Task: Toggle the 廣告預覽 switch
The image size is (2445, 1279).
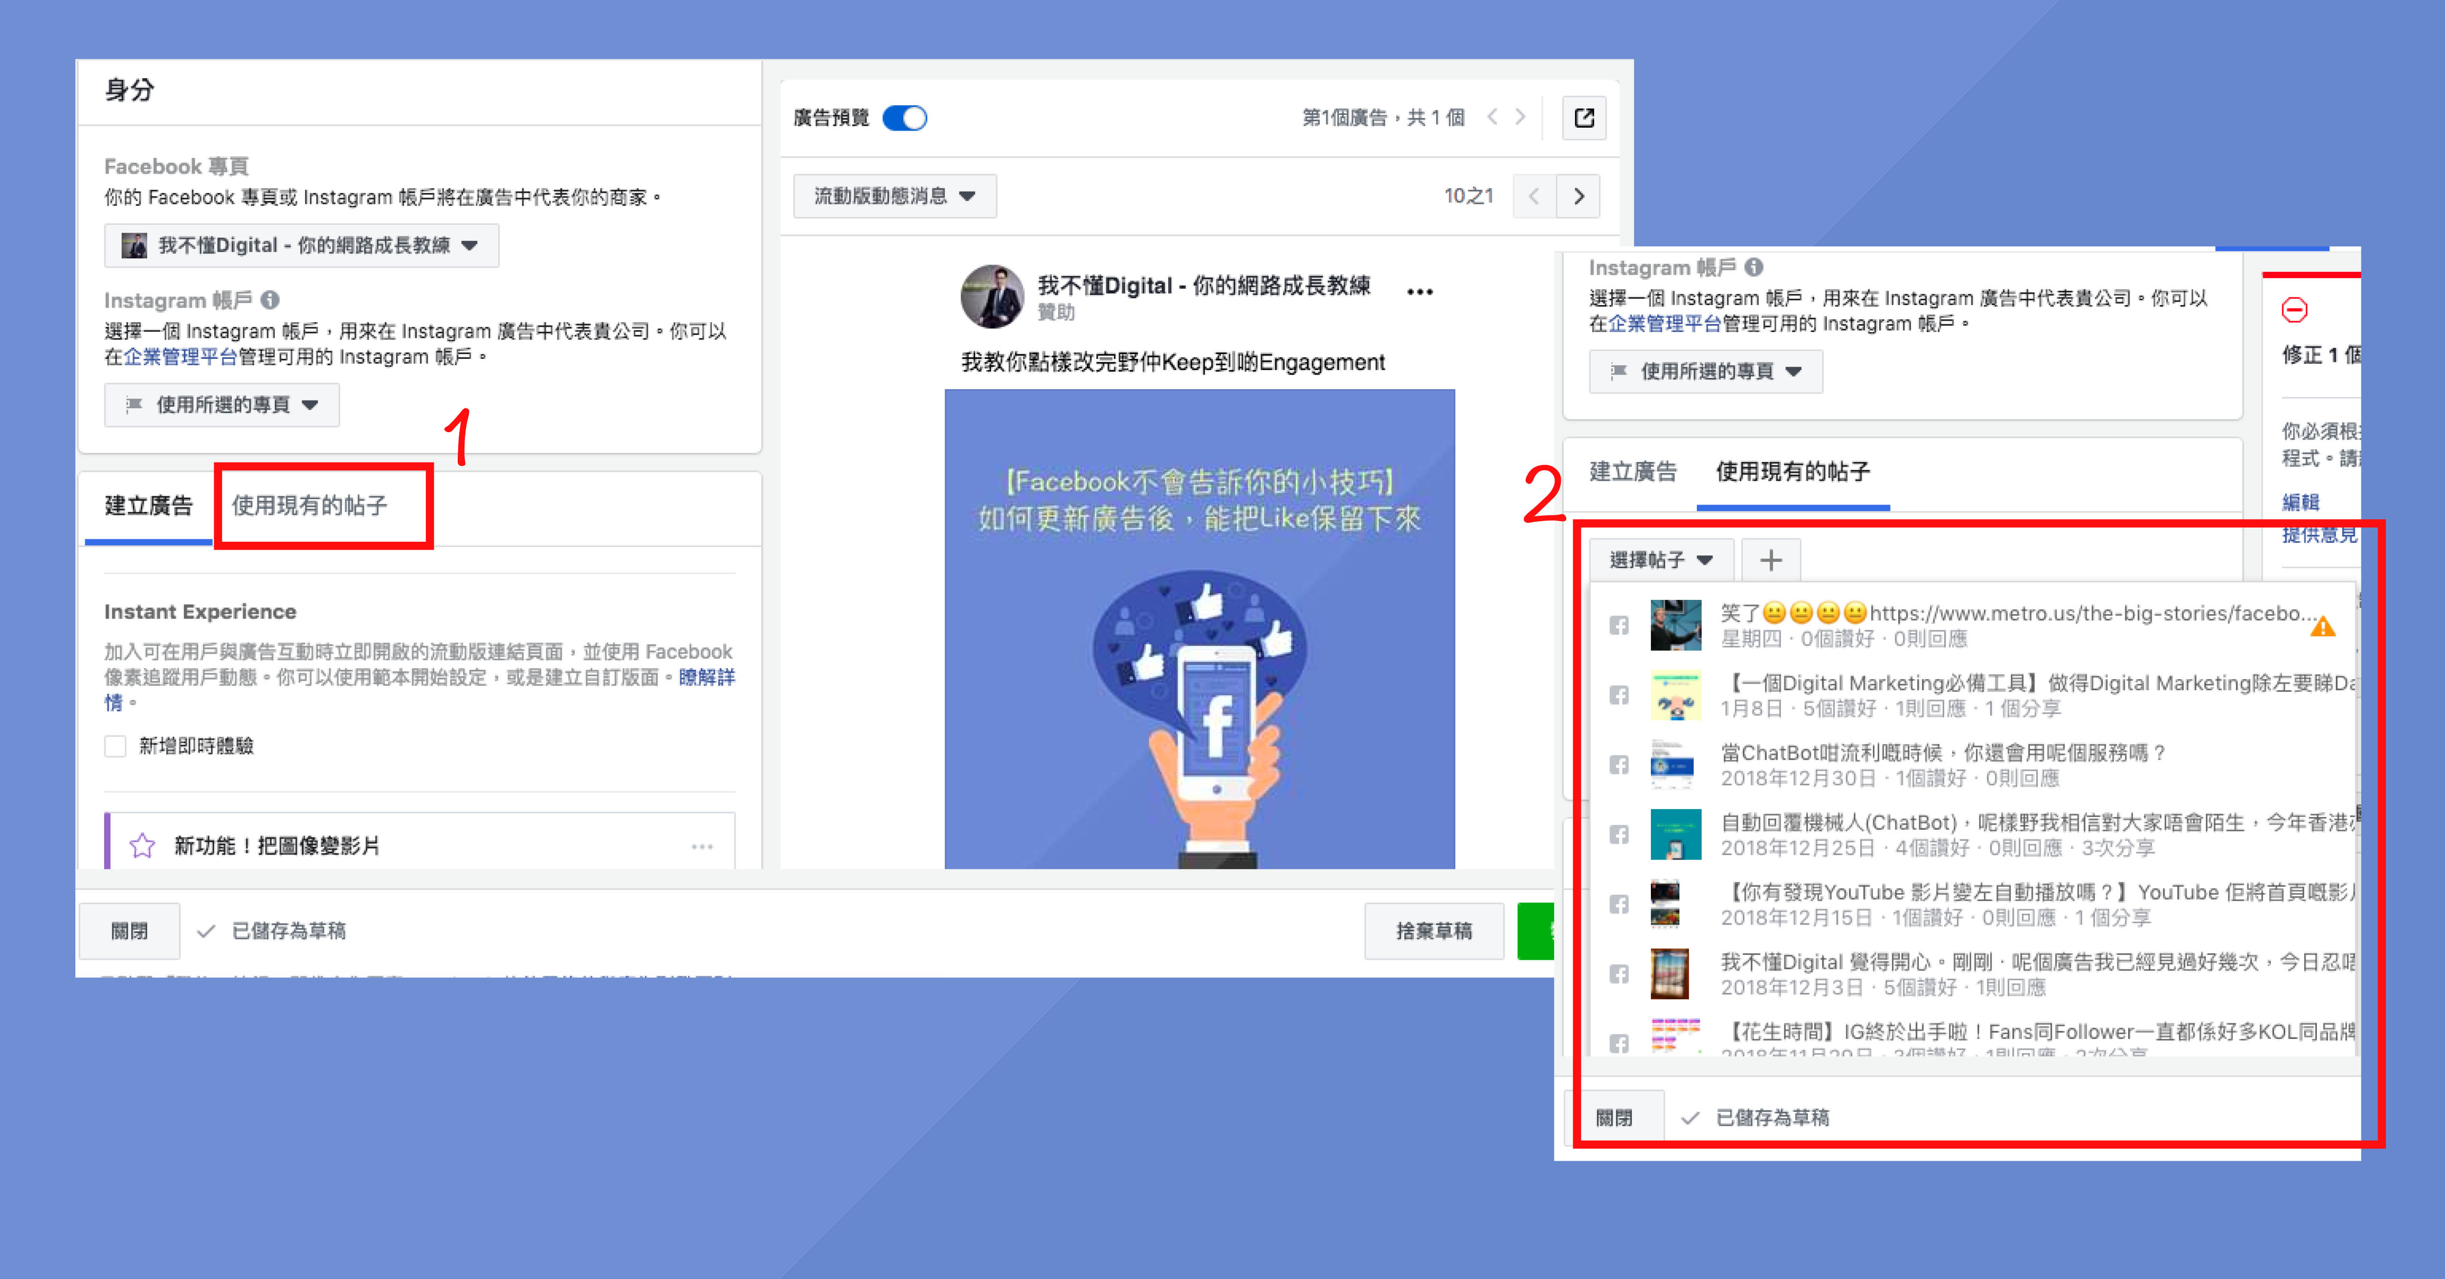Action: [905, 118]
